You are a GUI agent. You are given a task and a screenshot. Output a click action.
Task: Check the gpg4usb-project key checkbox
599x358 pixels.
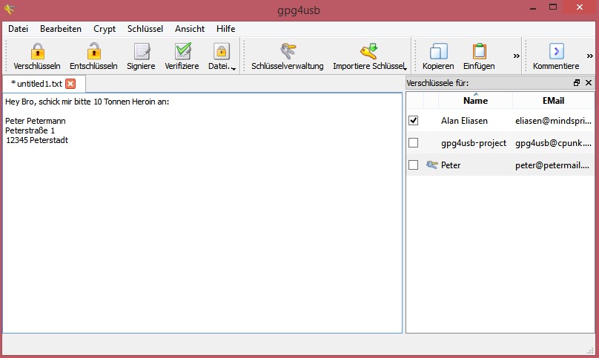click(x=414, y=142)
